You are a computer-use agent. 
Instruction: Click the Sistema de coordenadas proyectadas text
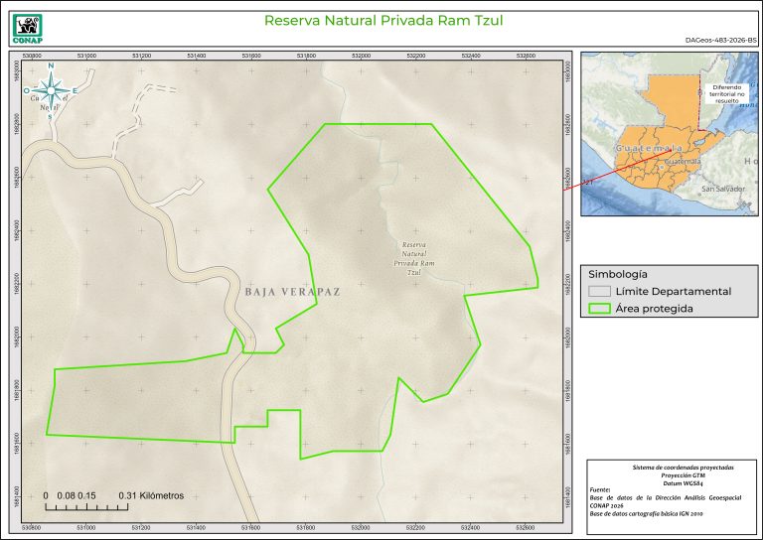tap(669, 466)
